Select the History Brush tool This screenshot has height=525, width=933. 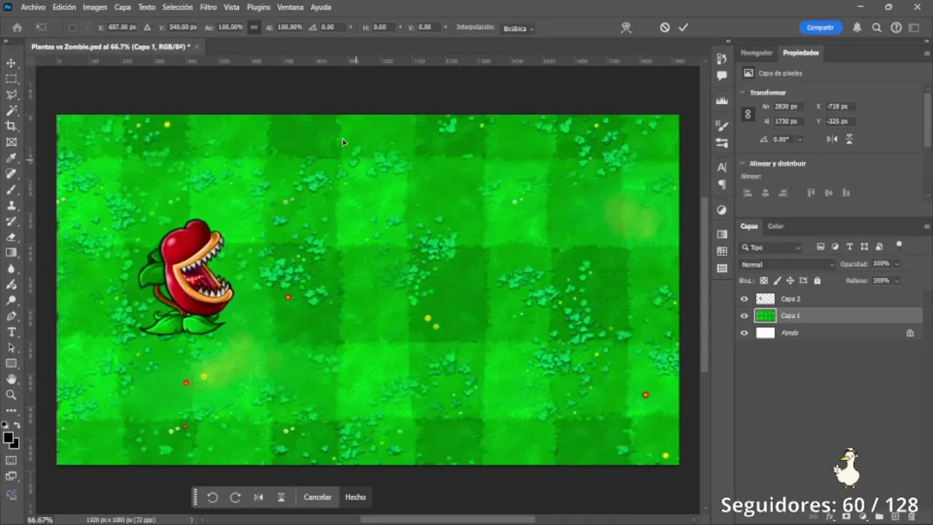[x=11, y=221]
